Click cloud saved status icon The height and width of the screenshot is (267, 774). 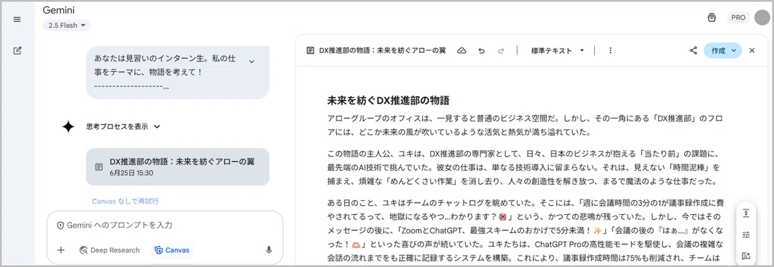[461, 50]
